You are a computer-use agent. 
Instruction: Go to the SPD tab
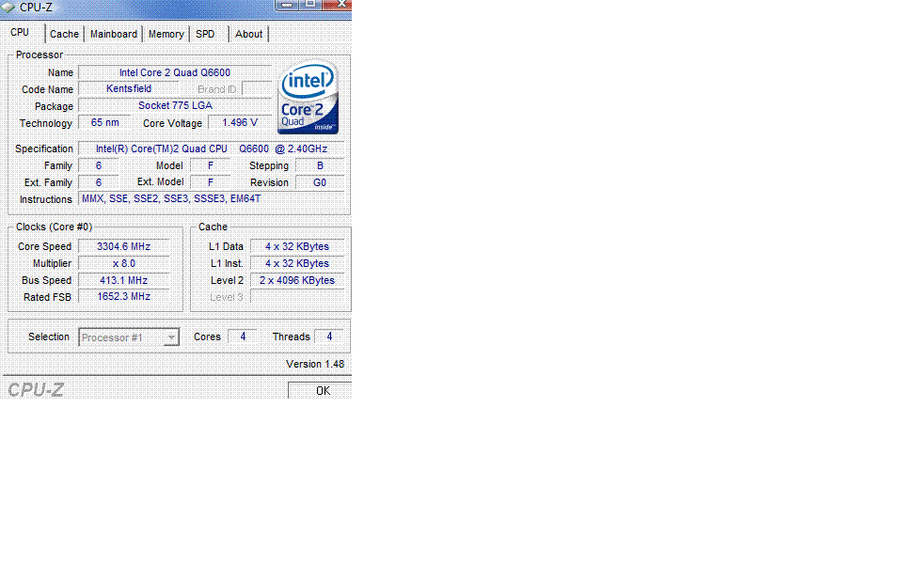[205, 34]
